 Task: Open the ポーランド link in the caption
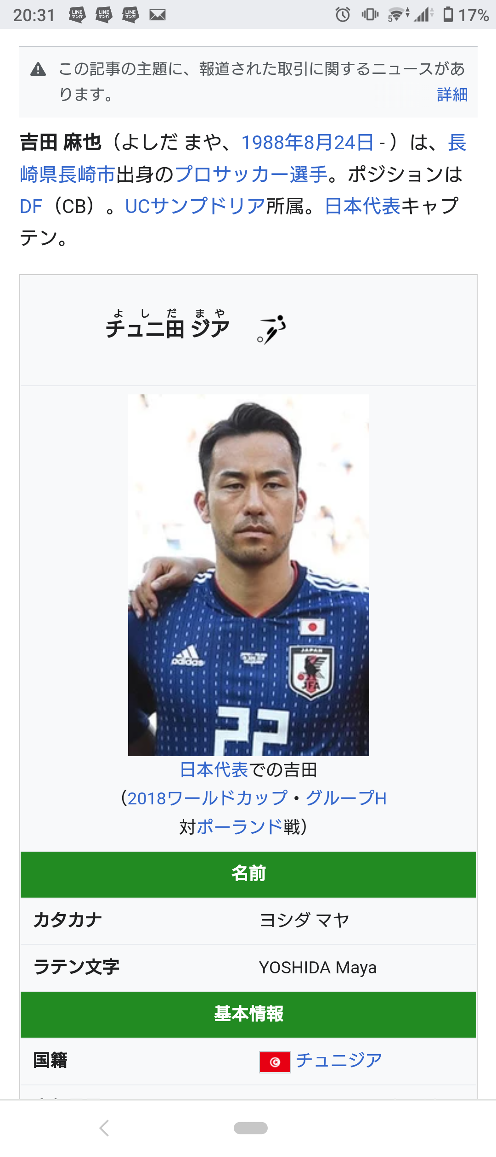tap(239, 827)
